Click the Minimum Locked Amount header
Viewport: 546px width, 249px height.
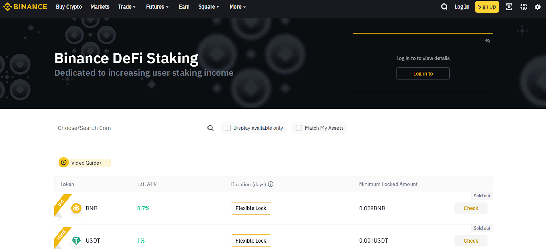[x=388, y=184]
